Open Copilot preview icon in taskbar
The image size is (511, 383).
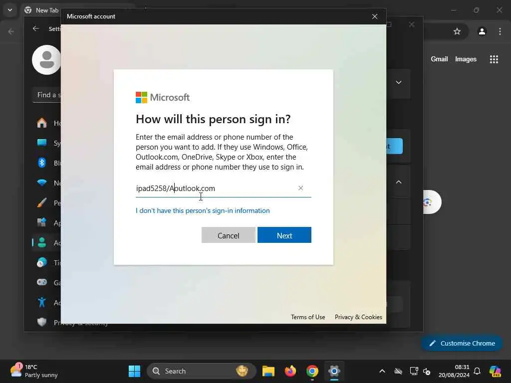coord(495,371)
